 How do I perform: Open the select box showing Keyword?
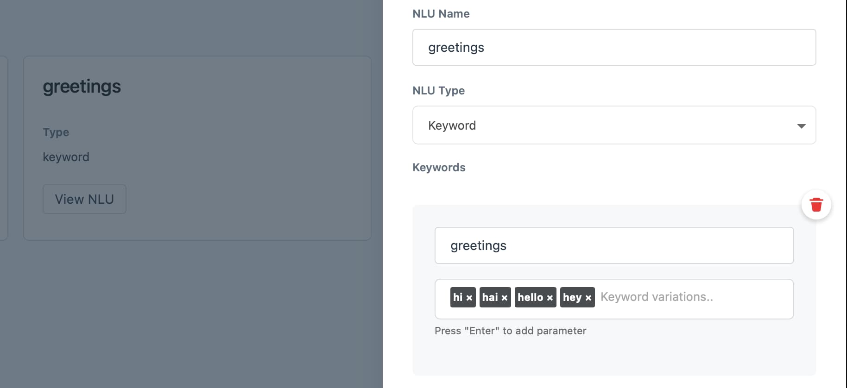click(614, 125)
